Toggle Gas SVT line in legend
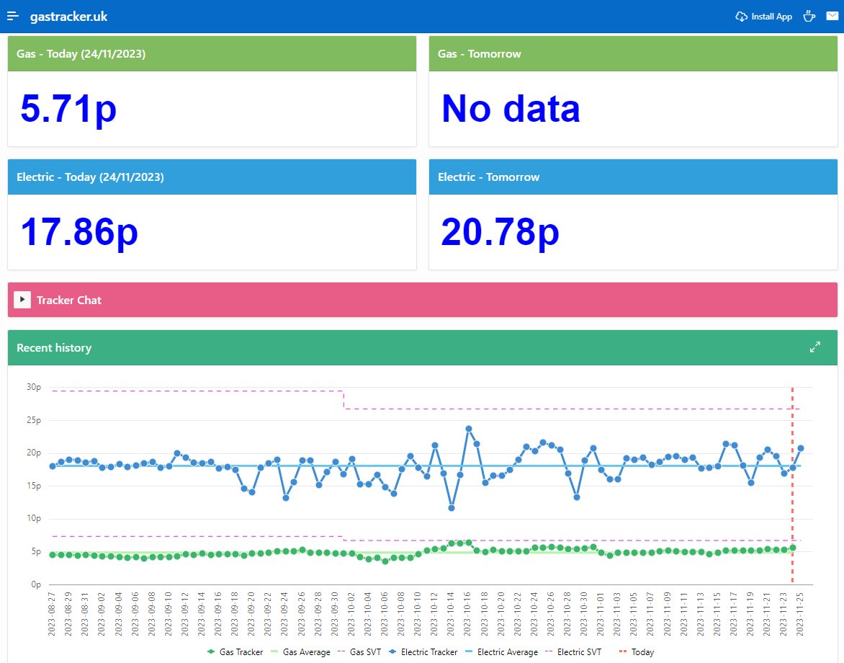844x663 pixels. click(359, 652)
